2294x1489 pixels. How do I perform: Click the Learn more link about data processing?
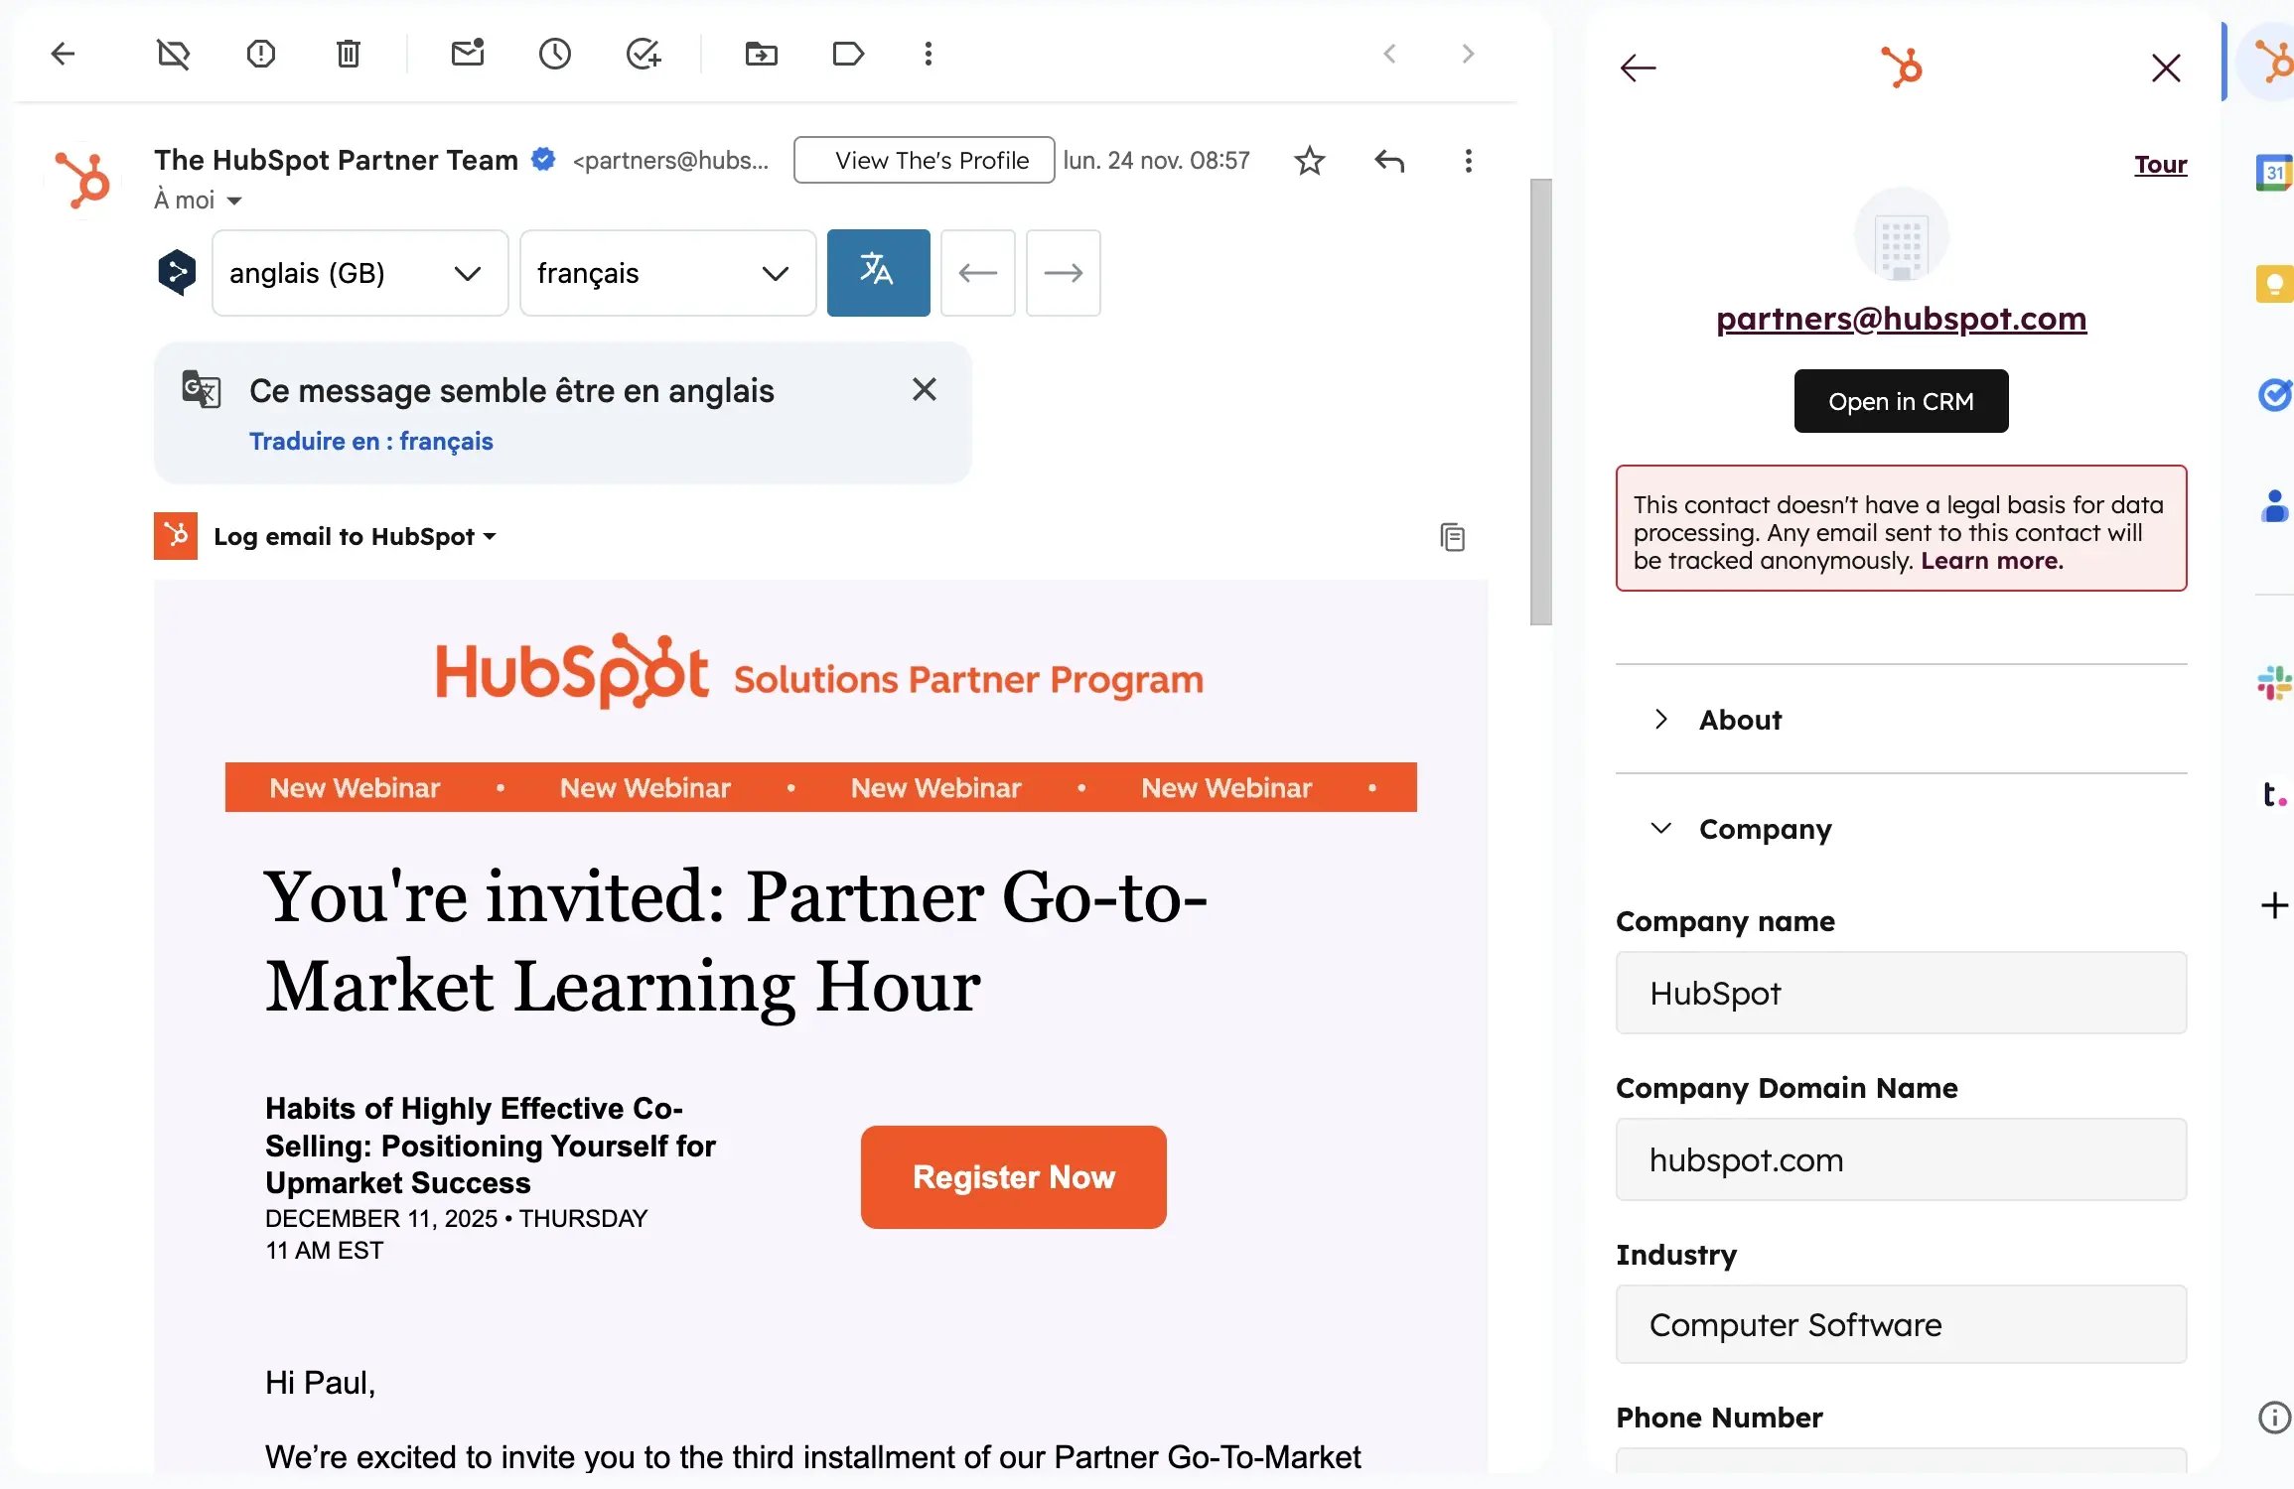[x=1989, y=560]
